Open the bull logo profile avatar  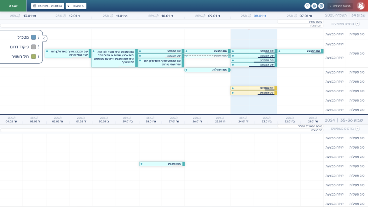(x=361, y=6)
